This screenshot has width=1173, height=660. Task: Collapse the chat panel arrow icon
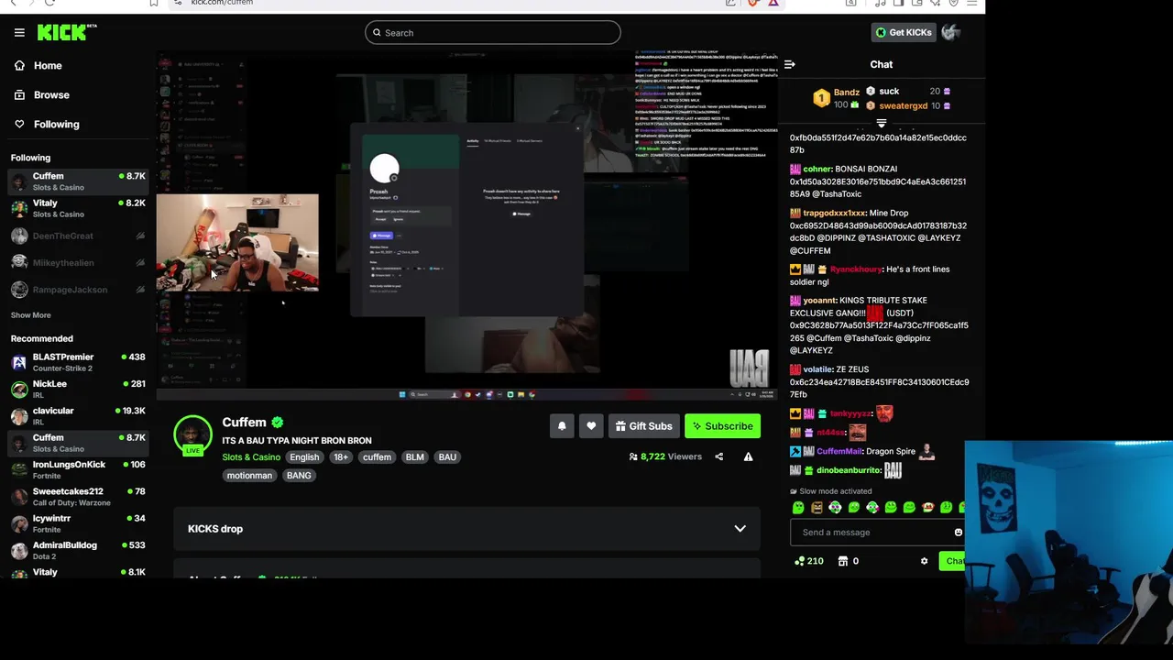click(x=790, y=64)
